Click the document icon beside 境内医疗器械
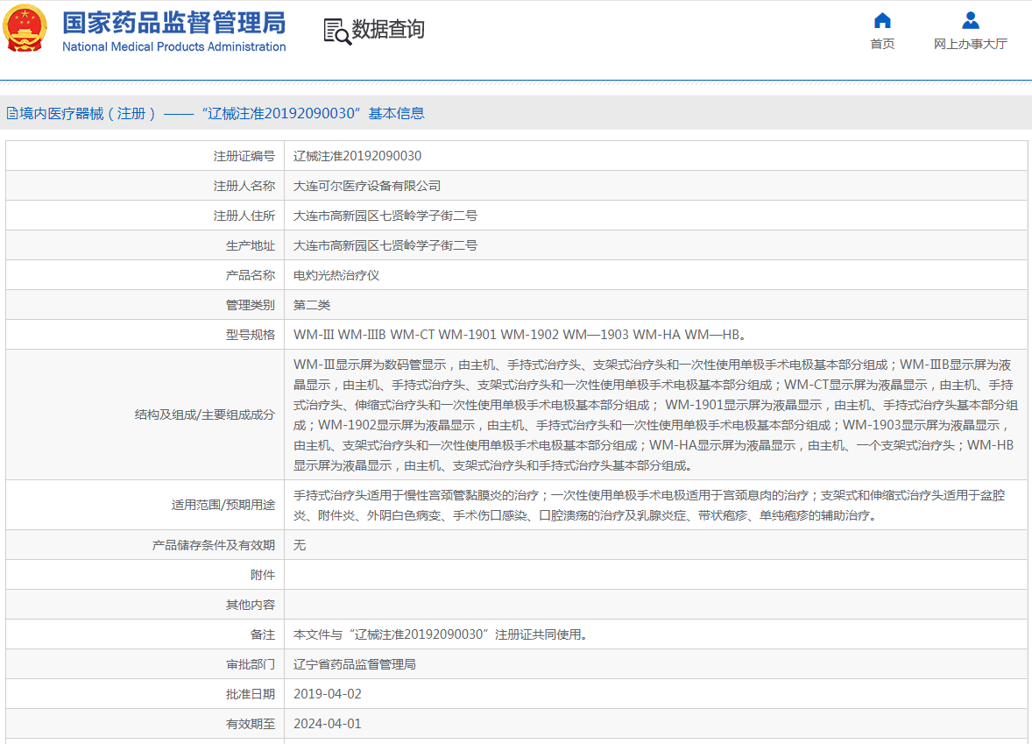1032x744 pixels. coord(11,113)
